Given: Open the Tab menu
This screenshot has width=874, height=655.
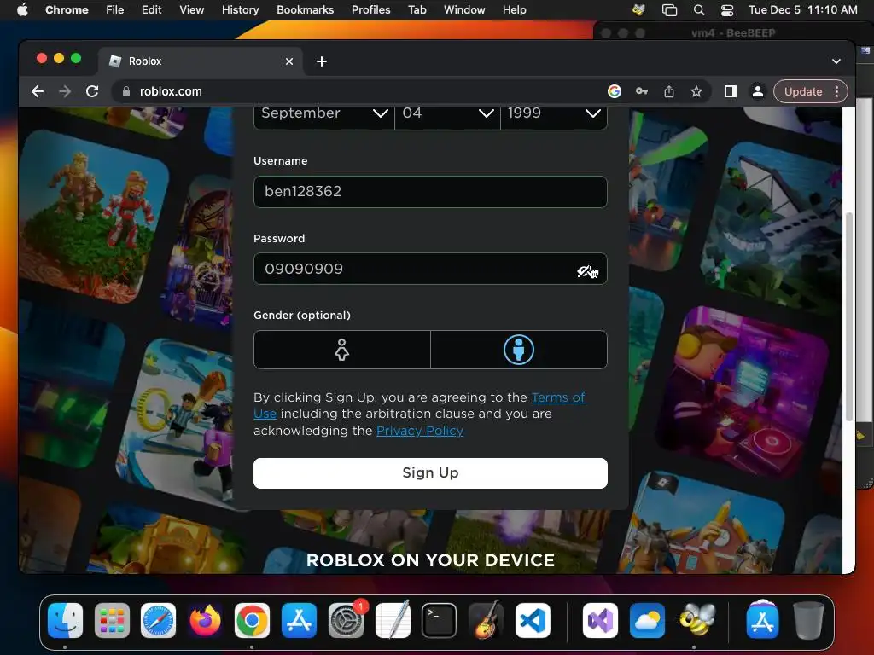Looking at the screenshot, I should click(417, 9).
